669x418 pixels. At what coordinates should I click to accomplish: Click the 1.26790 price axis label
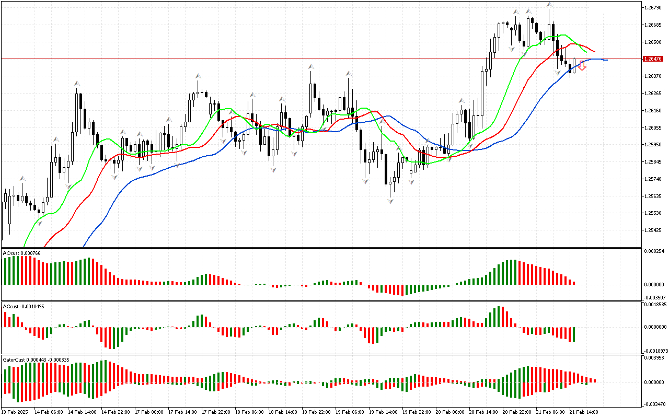(653, 8)
